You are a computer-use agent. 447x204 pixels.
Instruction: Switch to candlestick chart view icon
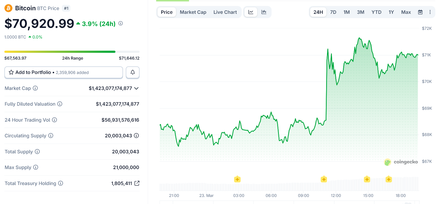(x=264, y=12)
